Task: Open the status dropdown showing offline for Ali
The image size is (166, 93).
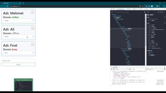Action: pyautogui.click(x=18, y=37)
